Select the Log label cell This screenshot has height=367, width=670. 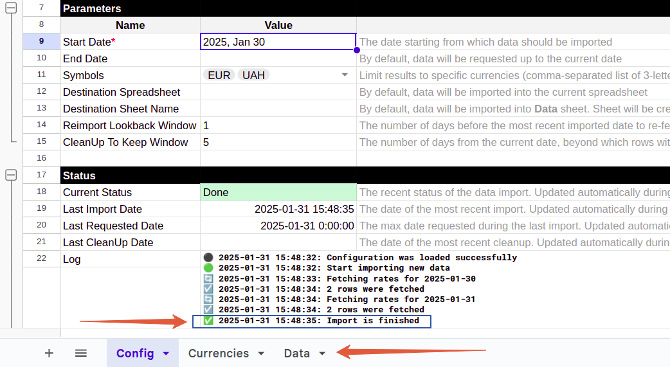pyautogui.click(x=130, y=259)
